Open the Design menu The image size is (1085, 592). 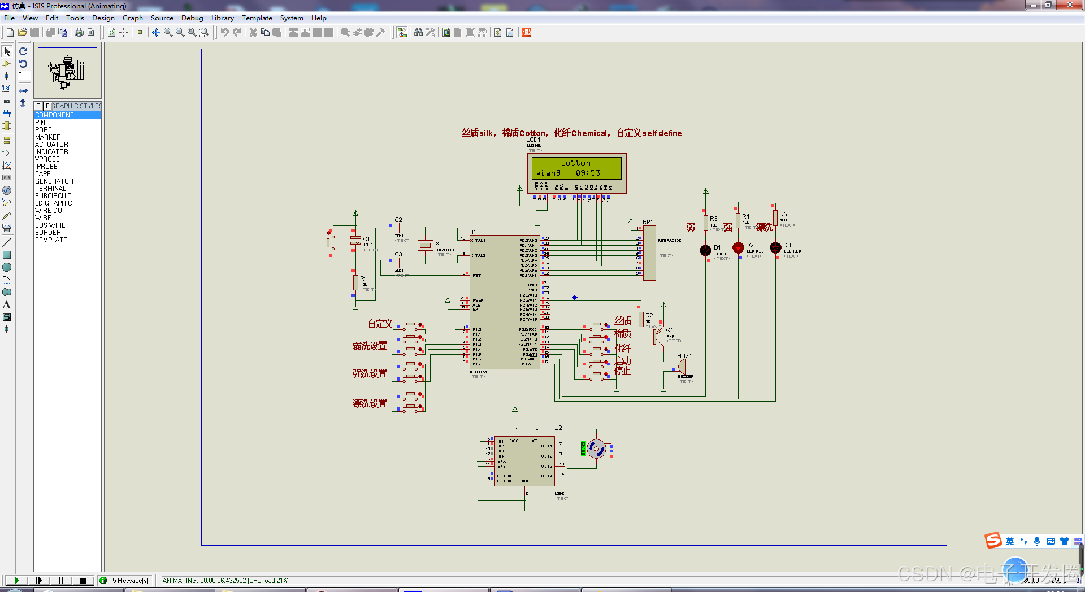pyautogui.click(x=103, y=18)
